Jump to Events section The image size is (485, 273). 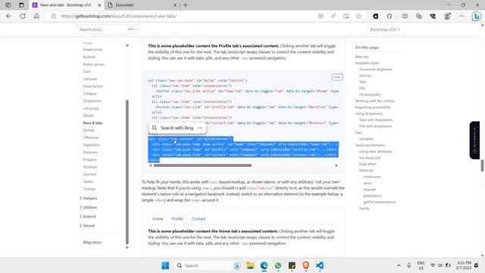(364, 209)
